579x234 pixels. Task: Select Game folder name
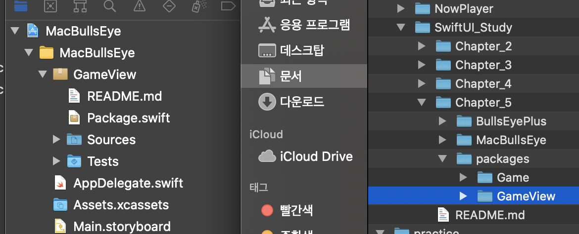[513, 178]
